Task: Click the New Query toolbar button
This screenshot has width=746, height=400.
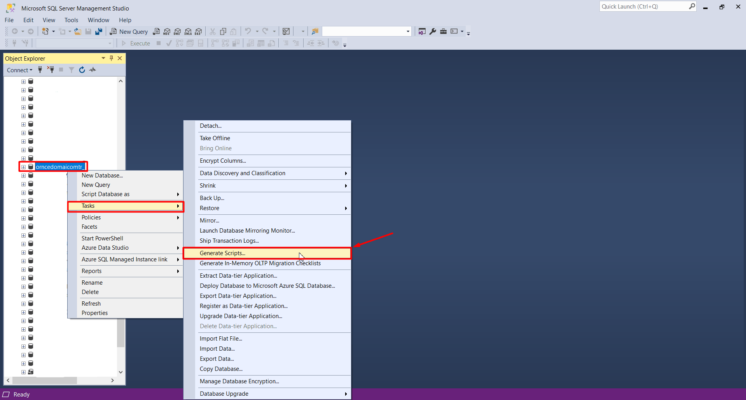Action: pyautogui.click(x=129, y=31)
